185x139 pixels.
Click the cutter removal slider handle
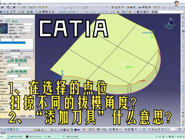coord(2,98)
